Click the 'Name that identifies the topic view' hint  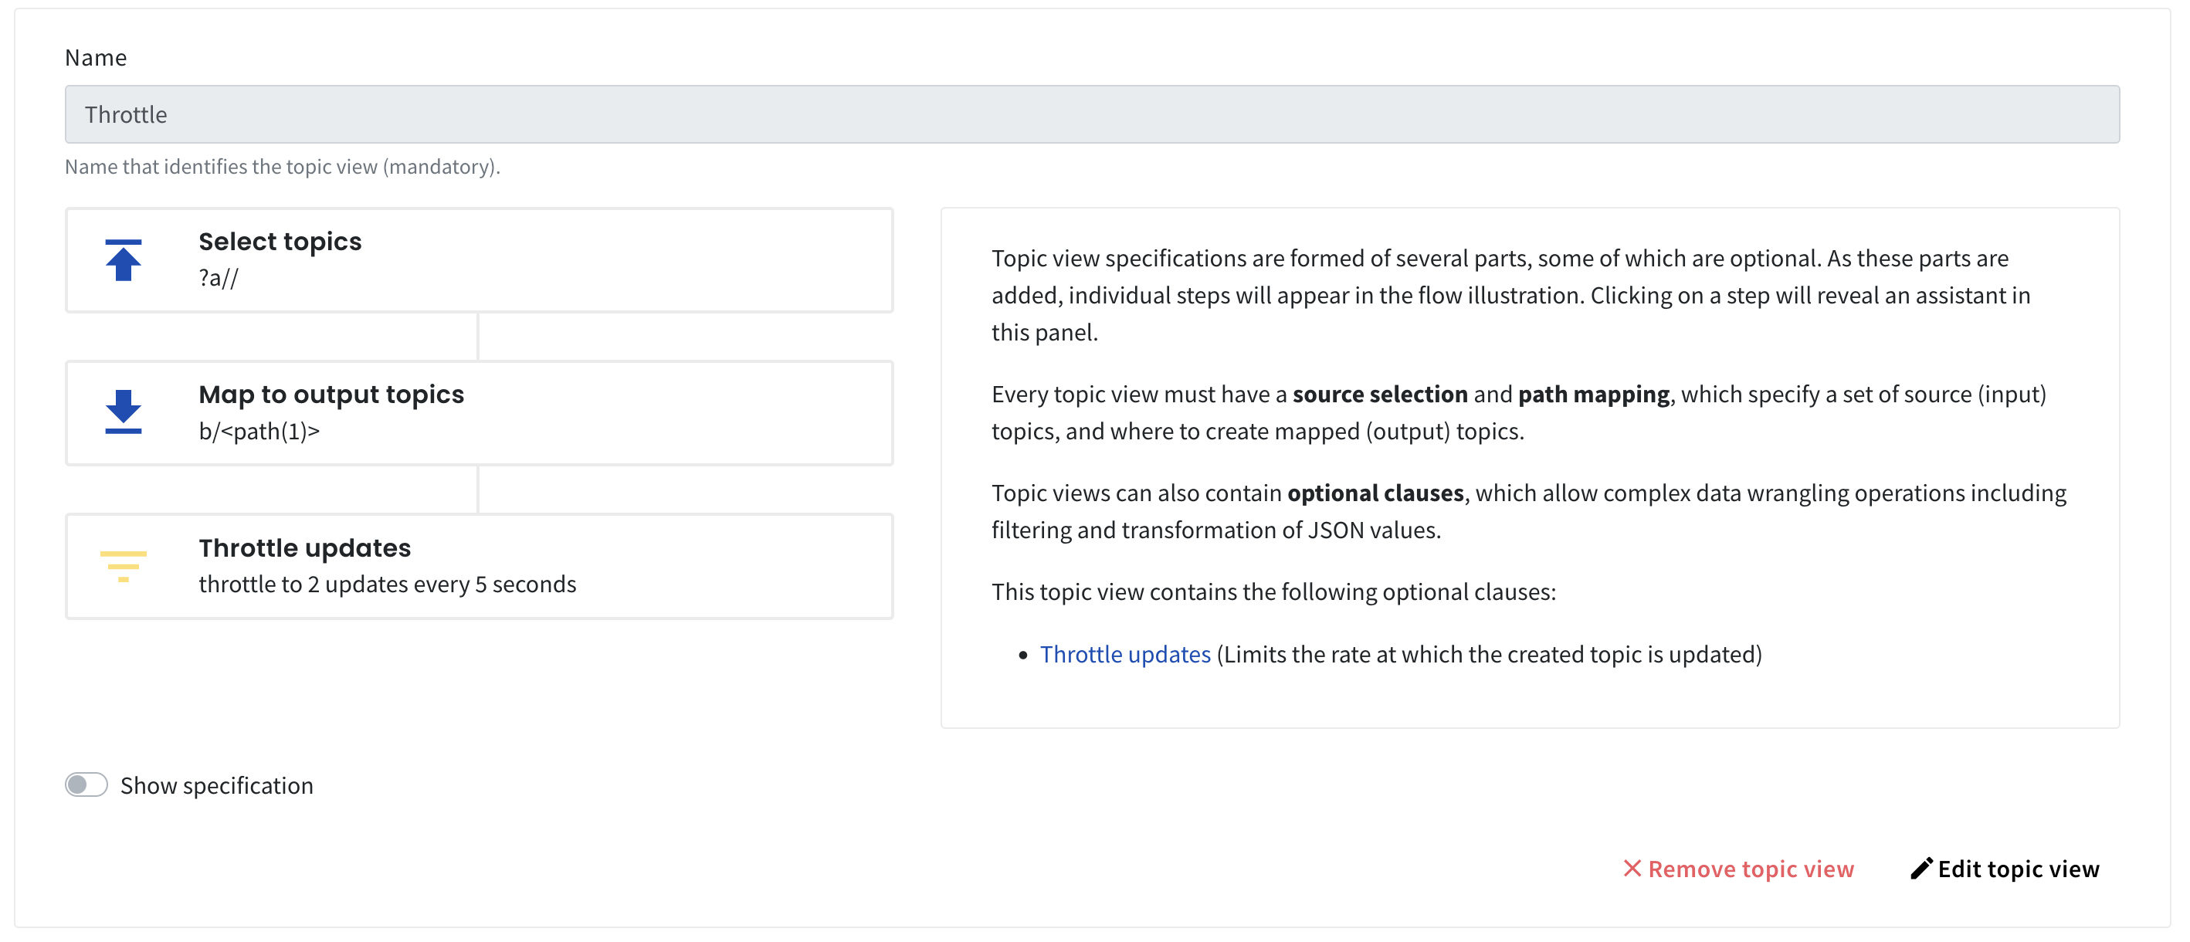click(x=283, y=167)
